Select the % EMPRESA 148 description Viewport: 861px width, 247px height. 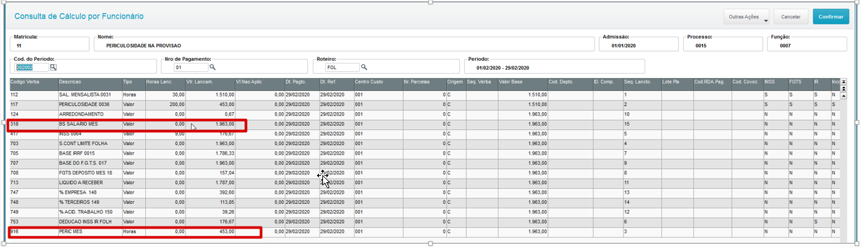pos(90,194)
